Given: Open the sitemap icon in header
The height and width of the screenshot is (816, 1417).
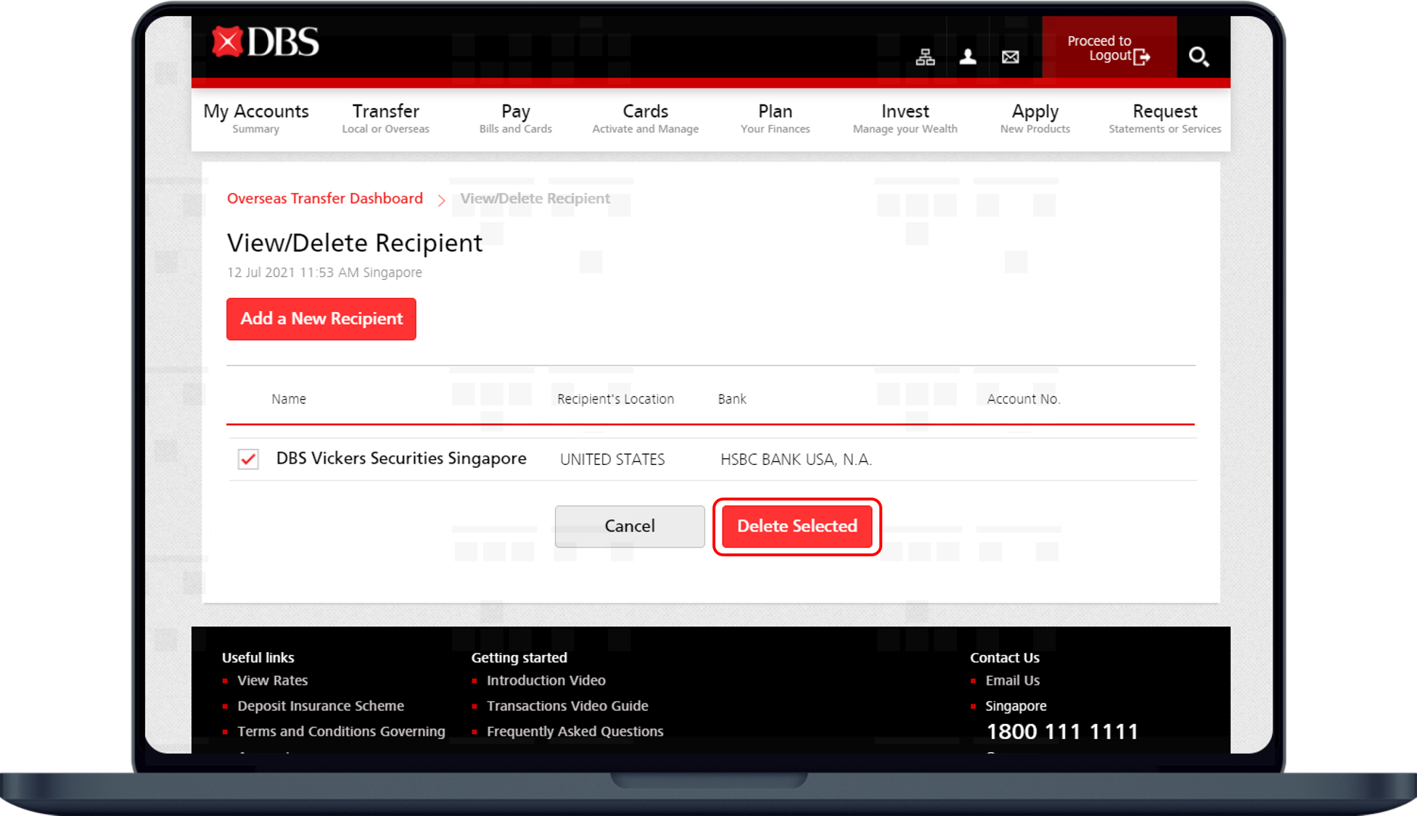Looking at the screenshot, I should [925, 57].
